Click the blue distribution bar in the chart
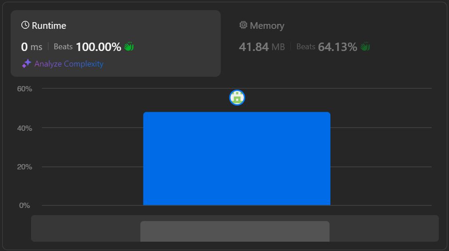Screen dimensions: 449x251 click(237, 159)
